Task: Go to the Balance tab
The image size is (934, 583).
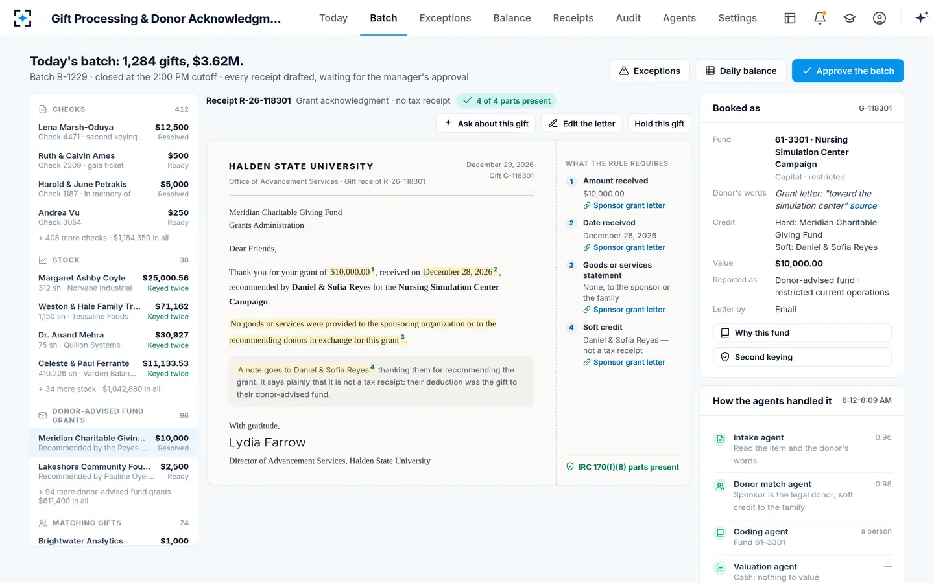Action: 512,18
